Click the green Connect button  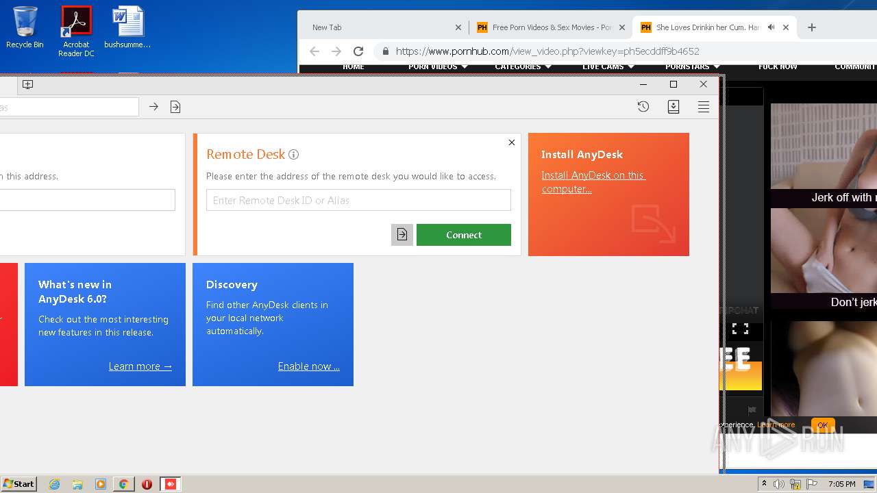(464, 235)
